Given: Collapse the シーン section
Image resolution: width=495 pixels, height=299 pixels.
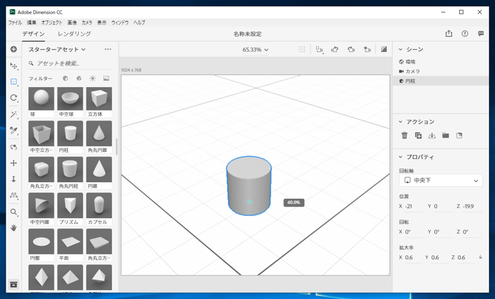Looking at the screenshot, I should (400, 49).
